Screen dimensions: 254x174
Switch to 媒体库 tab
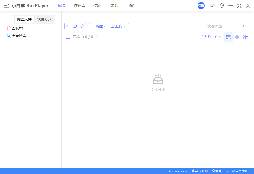80,5
